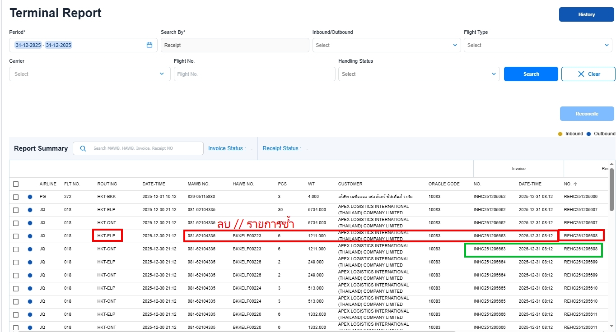Tick the select-all checkbox in table header
Viewport: 616px width, 332px height.
click(x=16, y=184)
